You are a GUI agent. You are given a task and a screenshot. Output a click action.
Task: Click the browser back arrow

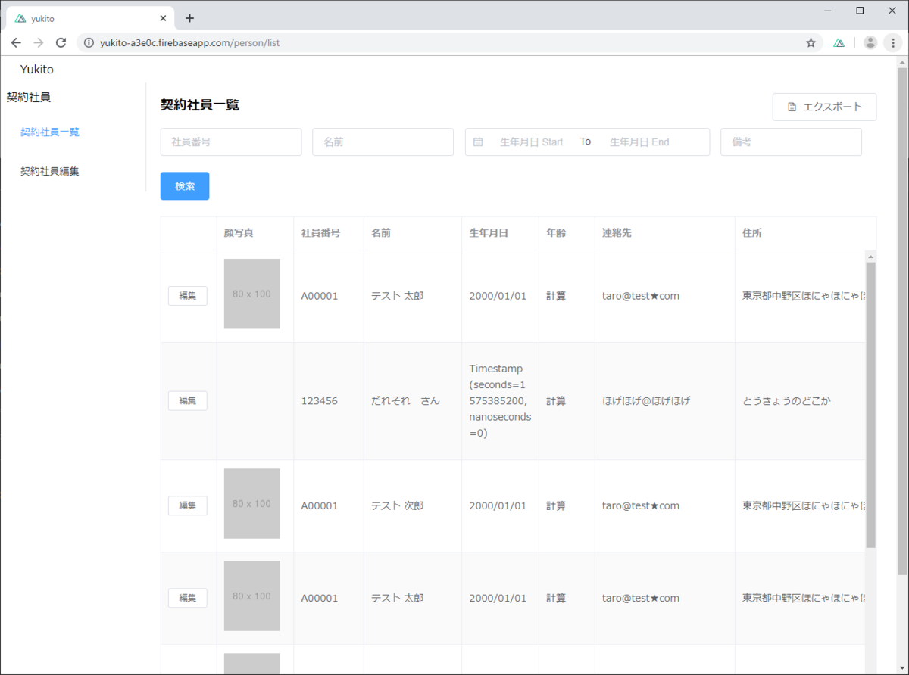(x=16, y=43)
